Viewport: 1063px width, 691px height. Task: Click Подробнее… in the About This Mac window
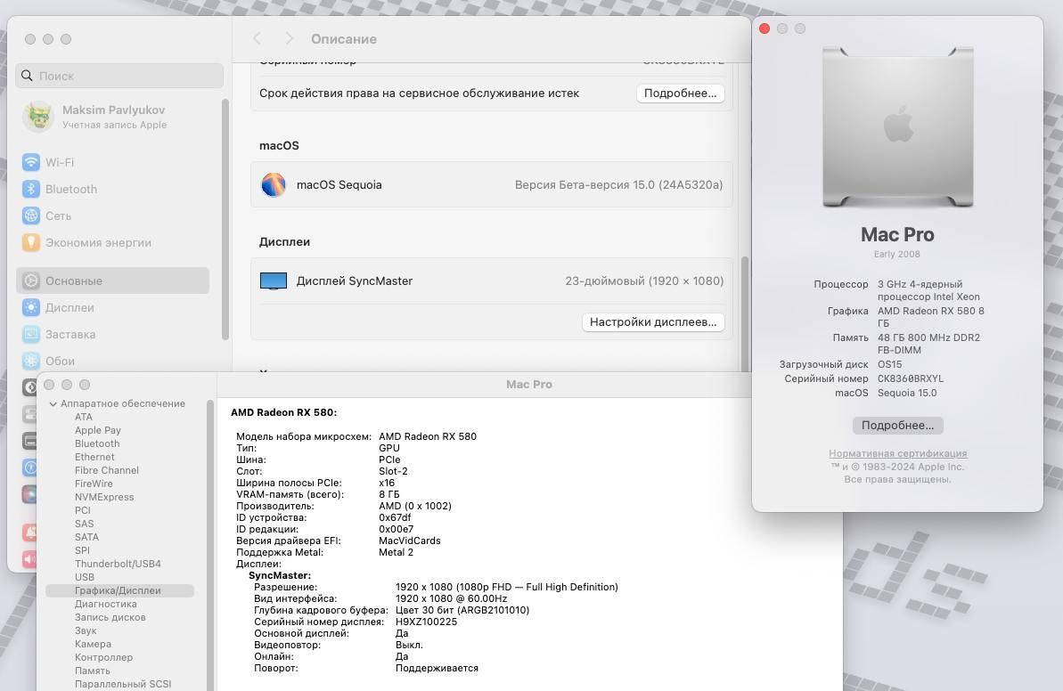click(x=897, y=426)
